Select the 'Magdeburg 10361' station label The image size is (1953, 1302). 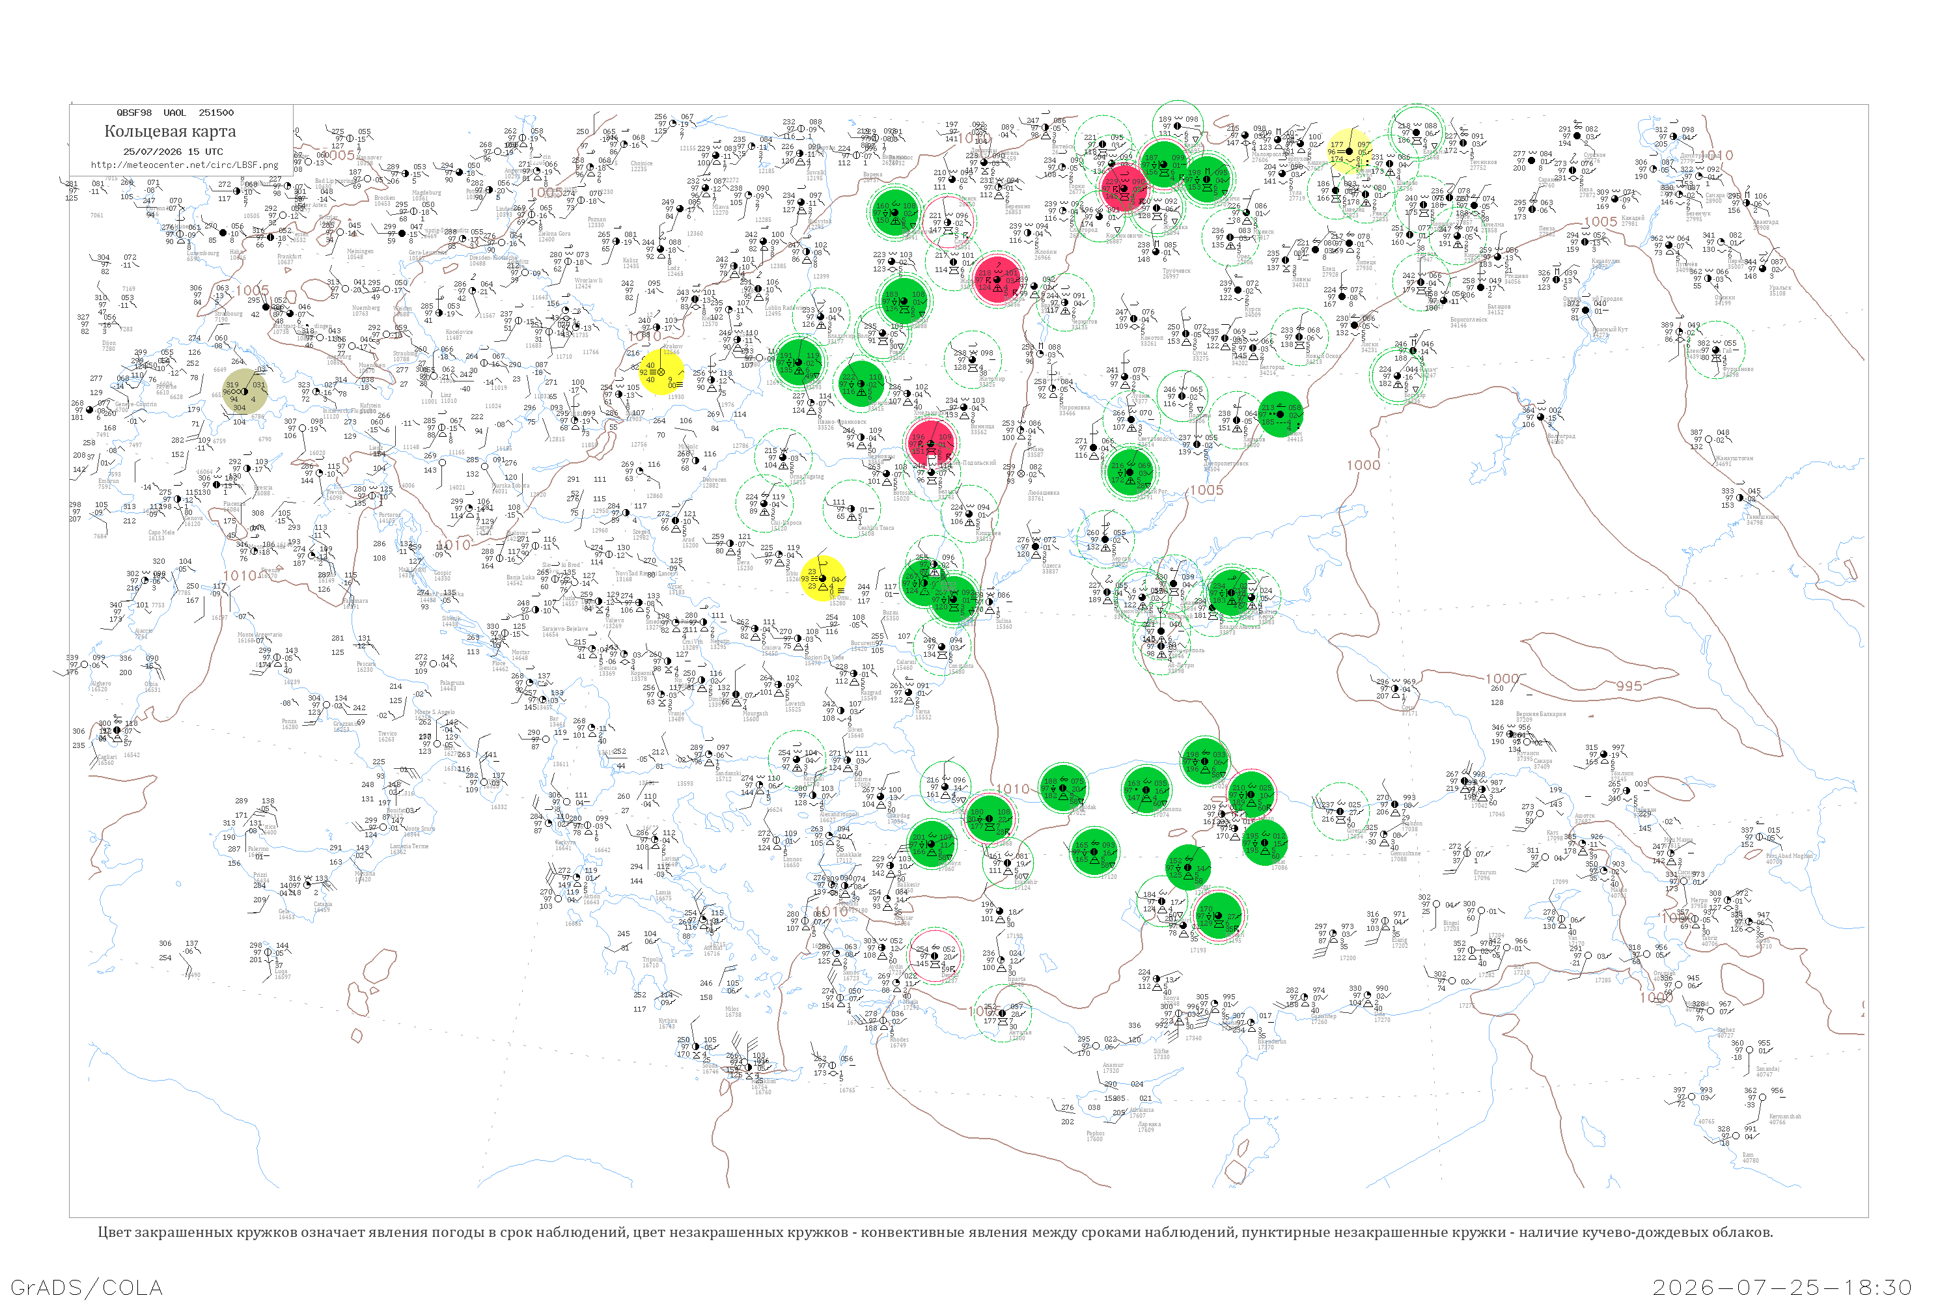426,195
